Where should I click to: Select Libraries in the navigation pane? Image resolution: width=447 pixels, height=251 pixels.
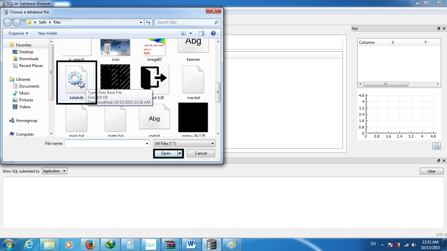click(23, 79)
